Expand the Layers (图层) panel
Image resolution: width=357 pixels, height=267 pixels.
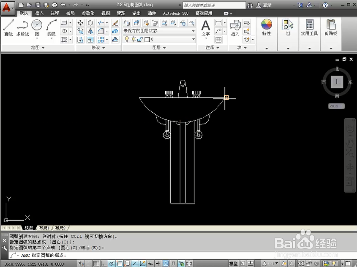click(159, 48)
